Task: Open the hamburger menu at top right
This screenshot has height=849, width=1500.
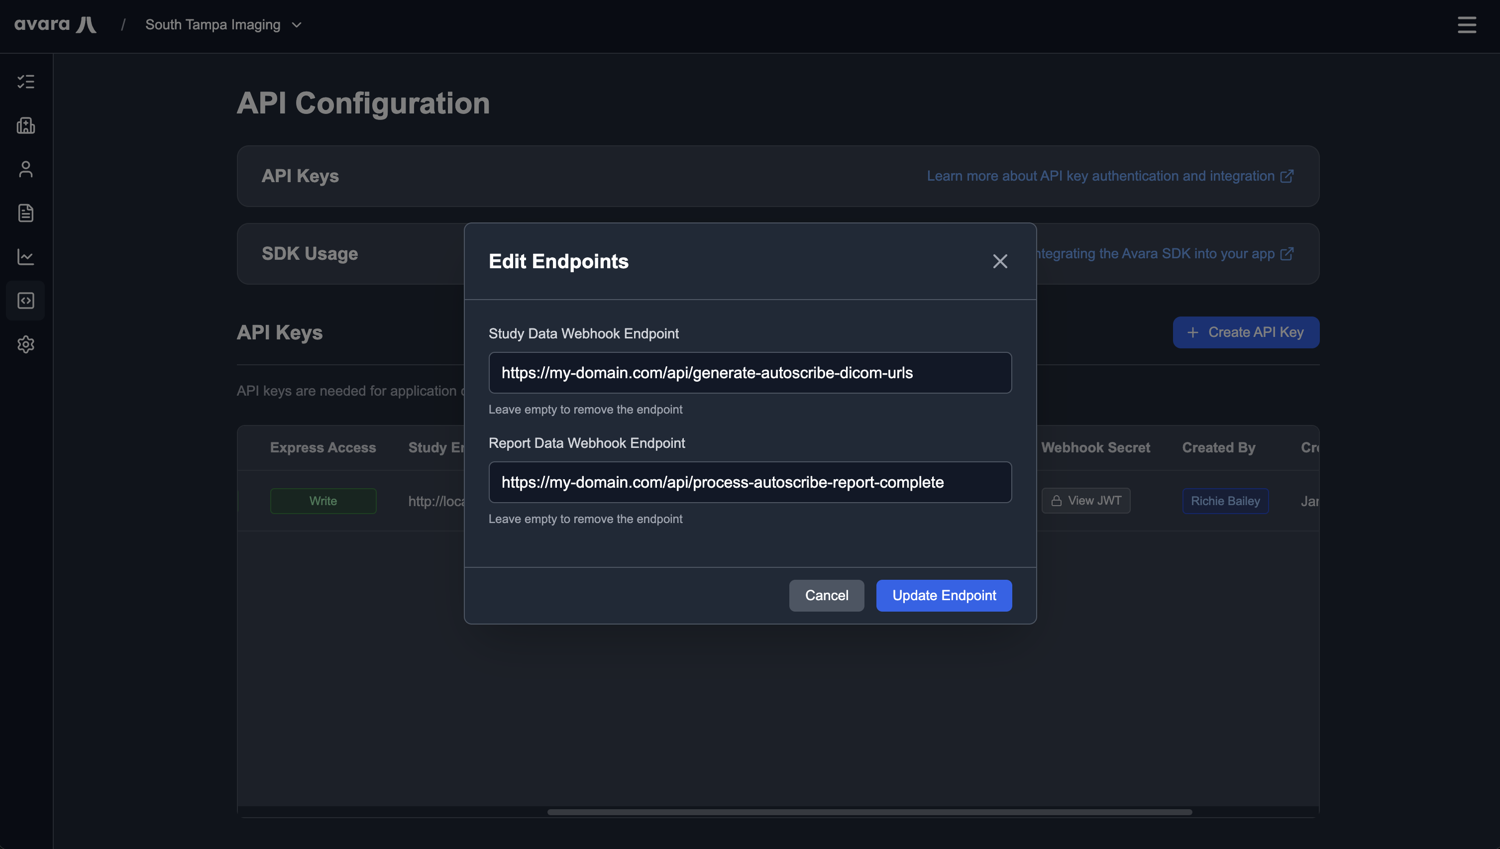Action: click(x=1467, y=24)
